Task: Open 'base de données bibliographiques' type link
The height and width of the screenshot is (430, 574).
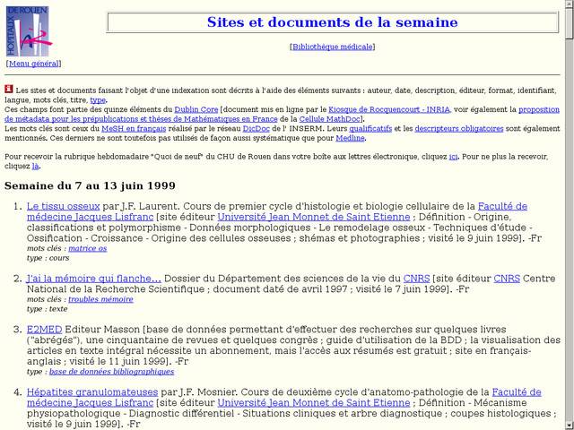Action: point(111,372)
